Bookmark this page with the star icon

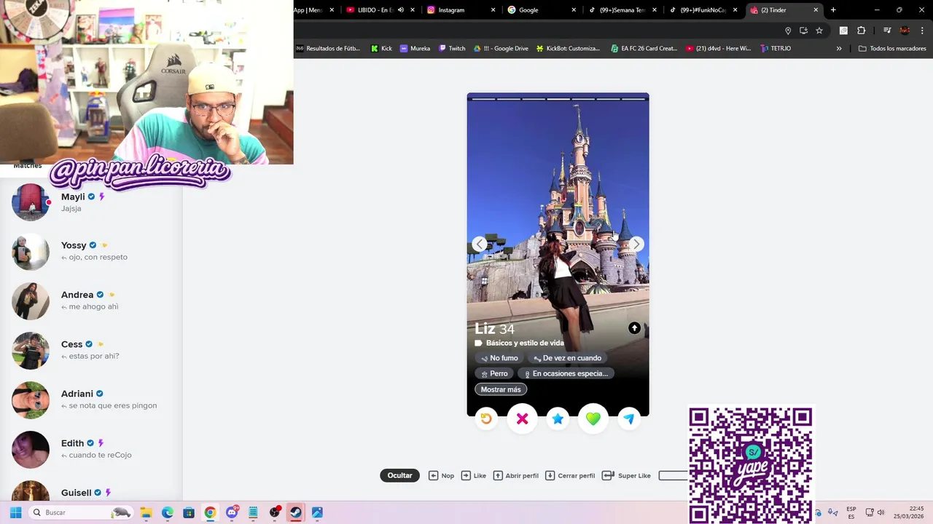pos(819,31)
